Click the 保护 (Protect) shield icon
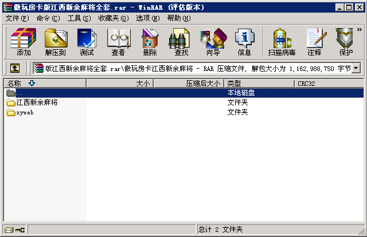This screenshot has height=237, width=367. click(345, 42)
